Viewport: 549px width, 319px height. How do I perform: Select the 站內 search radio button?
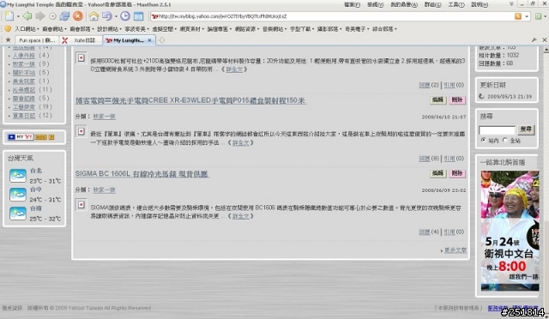pos(484,140)
